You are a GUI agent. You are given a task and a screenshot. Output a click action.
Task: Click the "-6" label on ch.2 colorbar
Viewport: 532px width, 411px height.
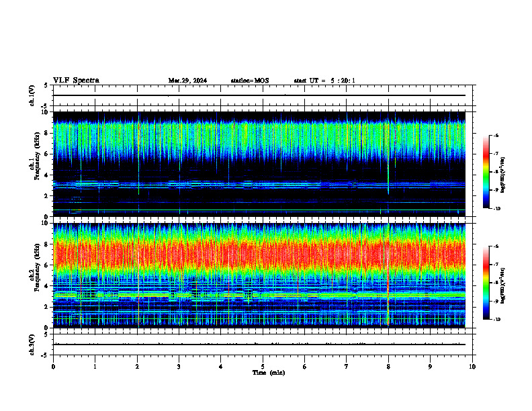496,246
